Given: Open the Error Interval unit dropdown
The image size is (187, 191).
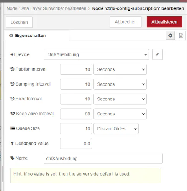Looking at the screenshot, I should (120, 99).
